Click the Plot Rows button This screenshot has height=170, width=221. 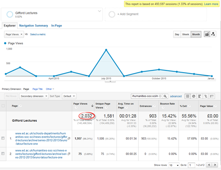[11, 96]
